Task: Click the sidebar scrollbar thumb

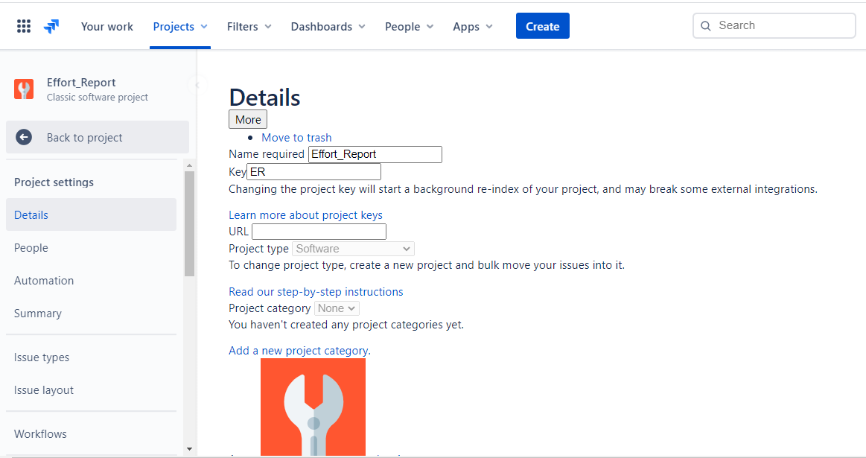Action: click(189, 223)
